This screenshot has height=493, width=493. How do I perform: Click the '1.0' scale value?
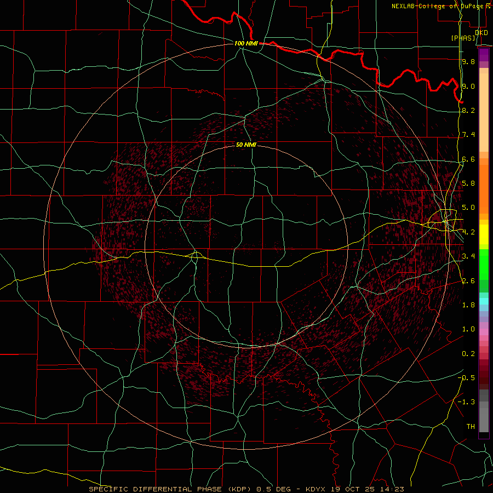coord(468,329)
